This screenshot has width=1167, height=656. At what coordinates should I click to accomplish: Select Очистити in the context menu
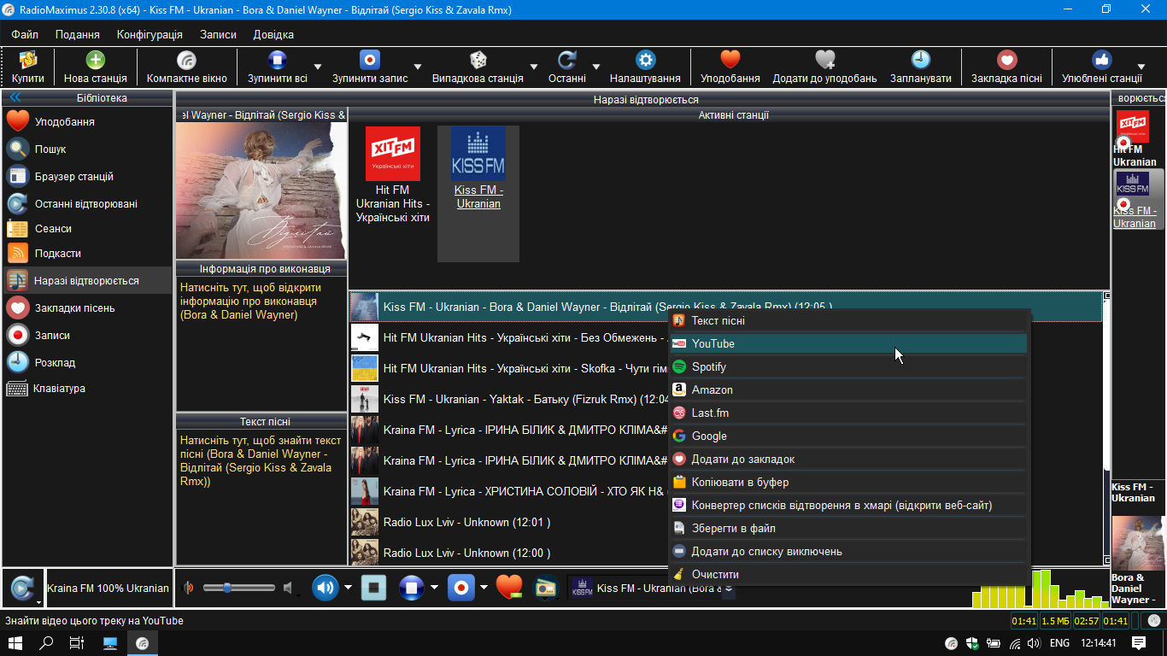(849, 574)
